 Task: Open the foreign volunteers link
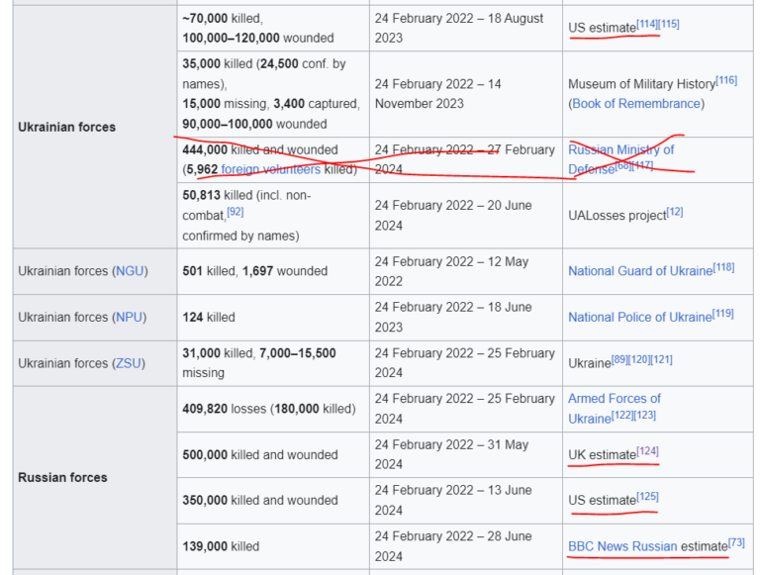(270, 169)
